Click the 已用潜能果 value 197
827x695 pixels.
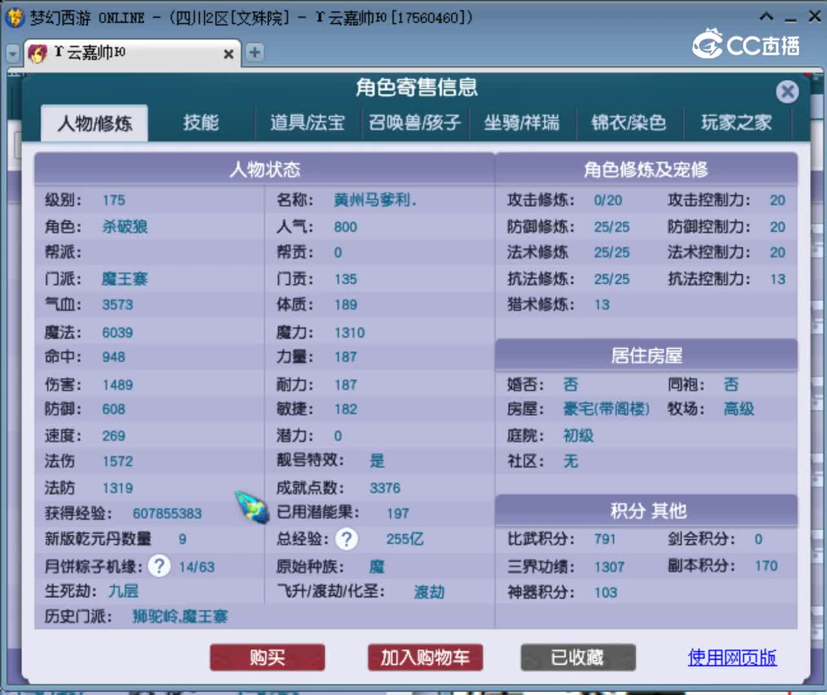(x=398, y=513)
